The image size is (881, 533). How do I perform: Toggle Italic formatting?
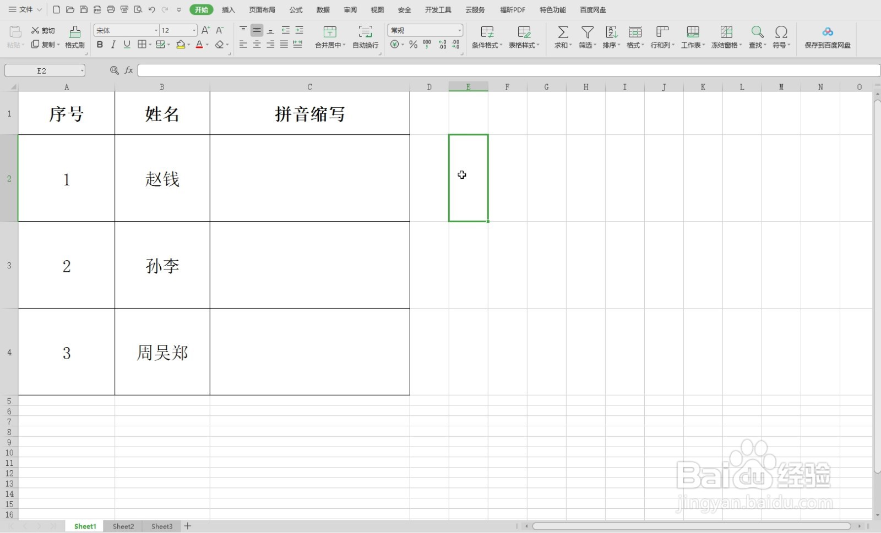(x=113, y=45)
